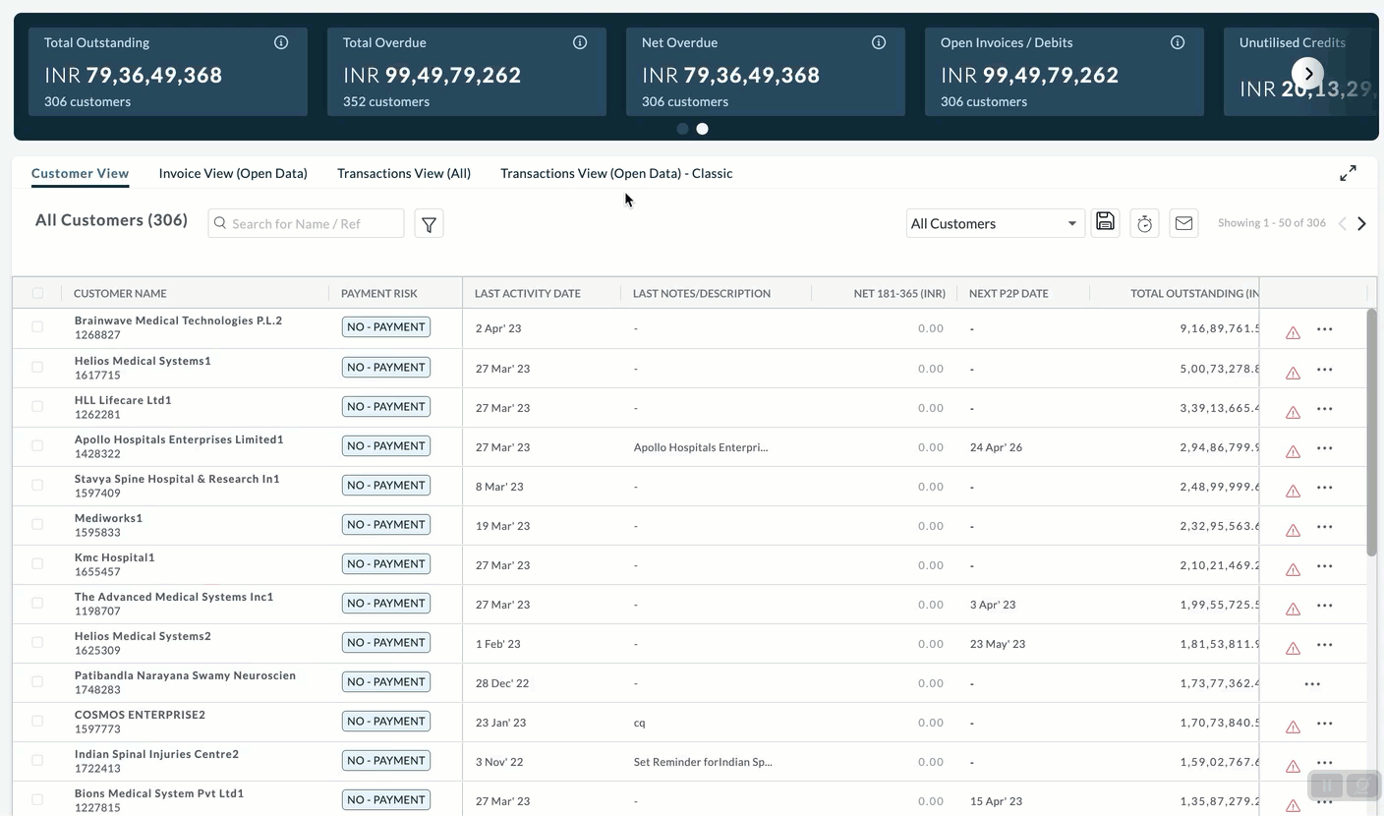The image size is (1384, 816).
Task: Toggle the select-all checkbox in table header
Action: click(37, 293)
